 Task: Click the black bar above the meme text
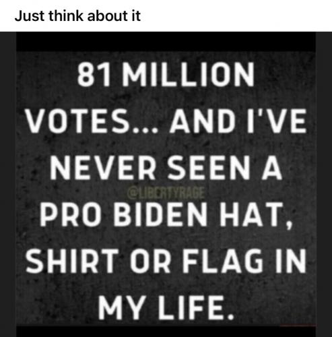point(166,42)
